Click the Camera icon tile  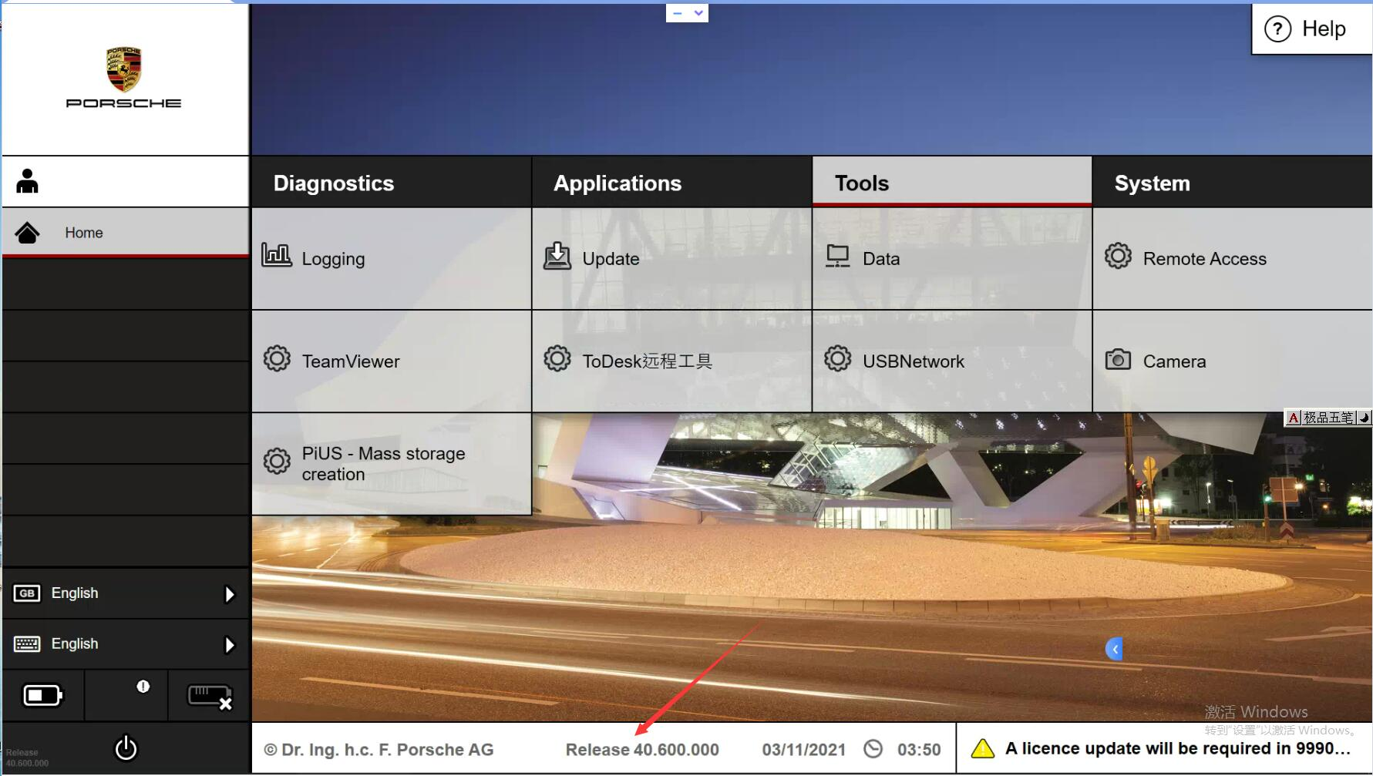click(1118, 360)
